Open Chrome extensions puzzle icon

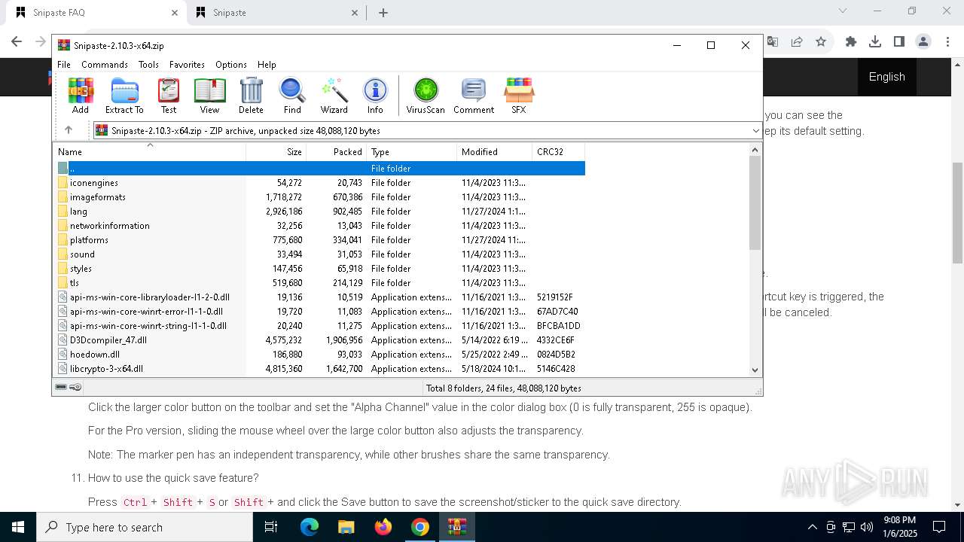(x=851, y=42)
